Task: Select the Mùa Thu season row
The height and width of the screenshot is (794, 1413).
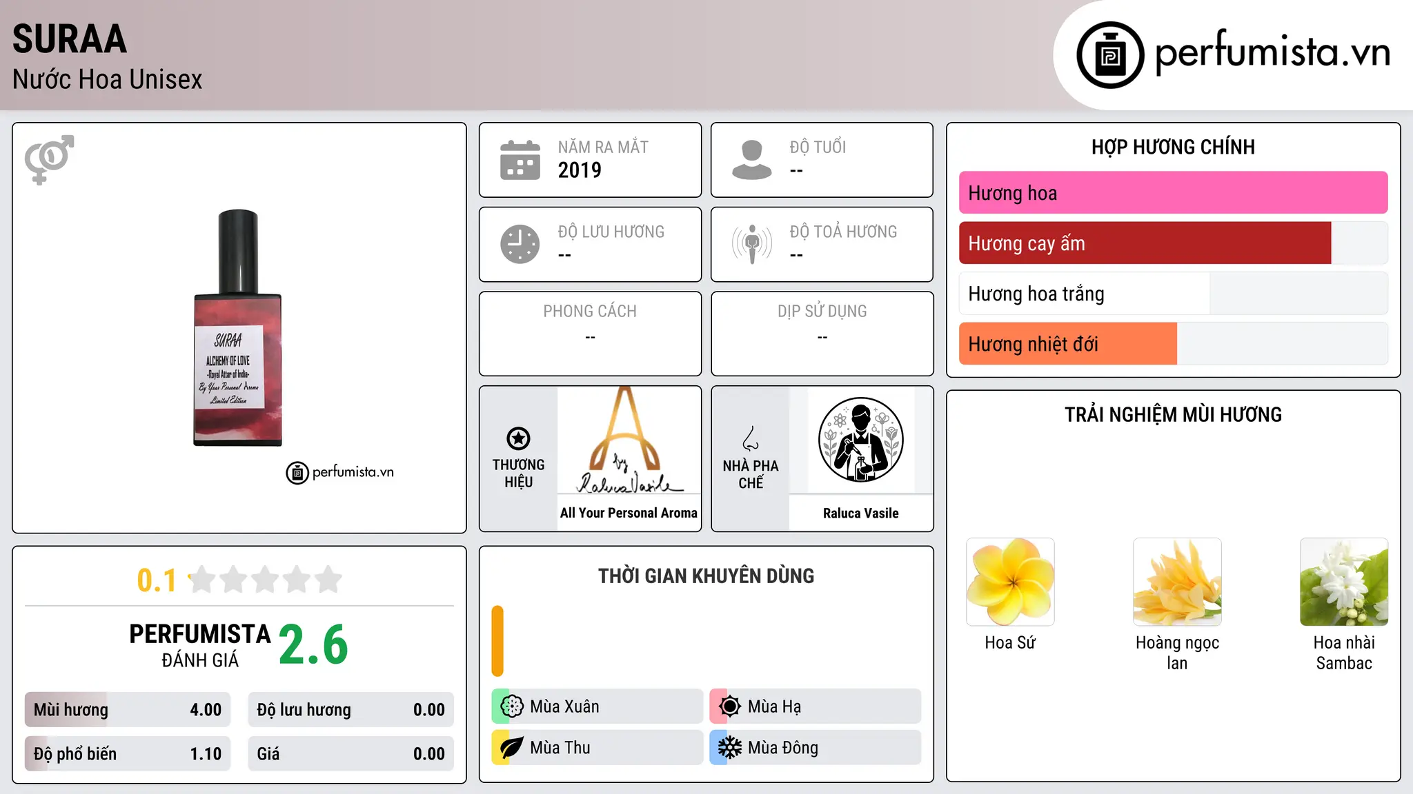Action: tap(597, 747)
